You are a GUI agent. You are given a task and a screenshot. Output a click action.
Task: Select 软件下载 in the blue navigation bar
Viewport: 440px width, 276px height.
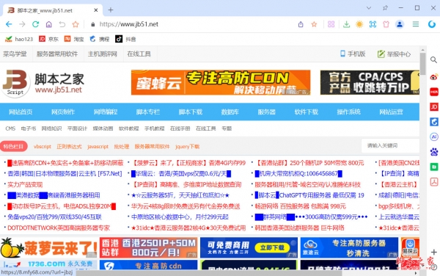pyautogui.click(x=306, y=112)
